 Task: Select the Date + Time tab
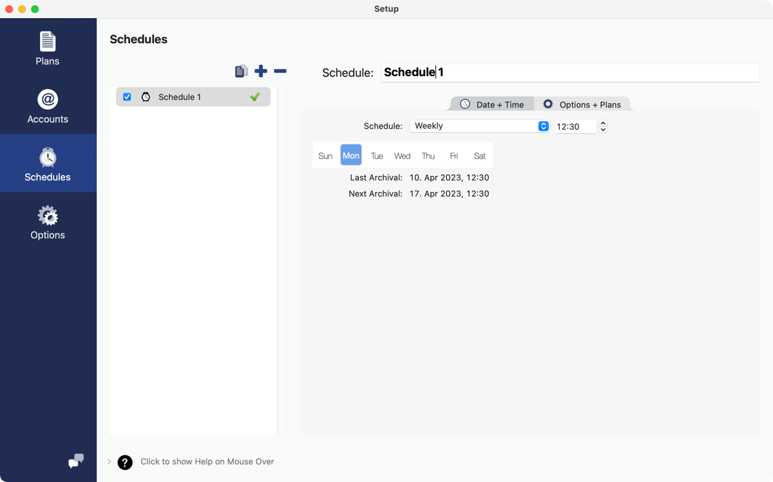coord(492,104)
